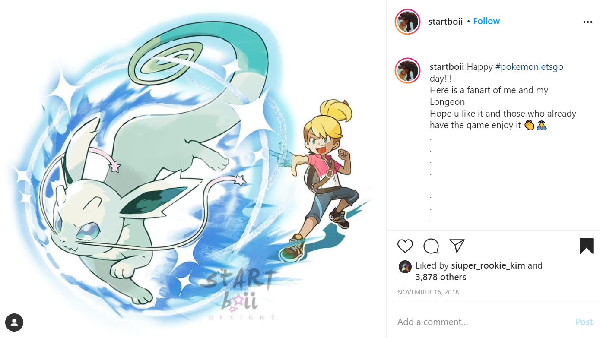Viewport: 600px width, 338px height.
Task: Open the November 16, 2018 timestamp
Action: (x=428, y=292)
